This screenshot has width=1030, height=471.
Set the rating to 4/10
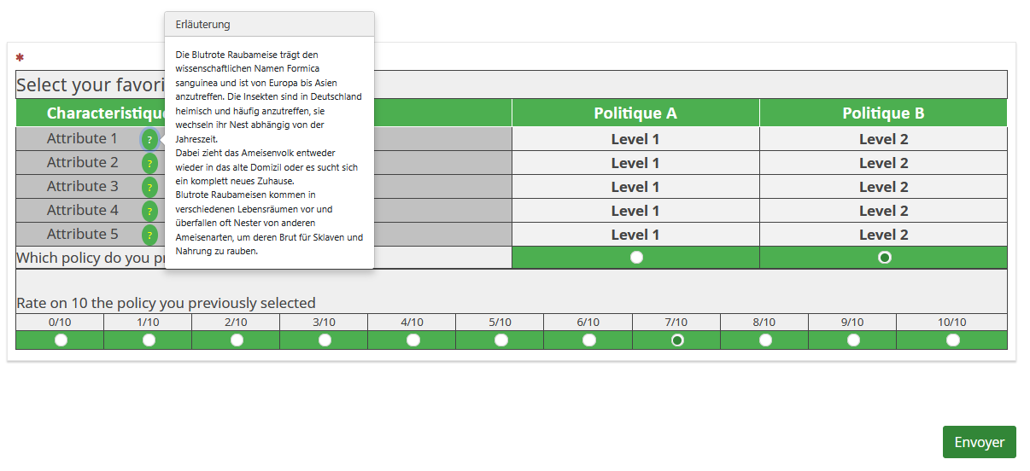[x=413, y=340]
